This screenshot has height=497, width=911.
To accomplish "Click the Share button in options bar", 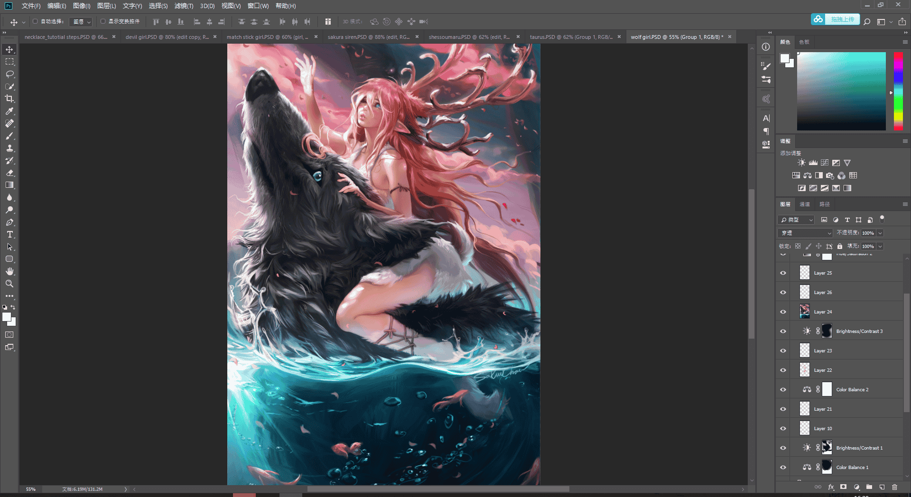I will tap(902, 22).
